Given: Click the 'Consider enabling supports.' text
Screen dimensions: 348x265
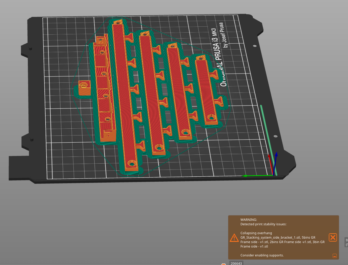Looking at the screenshot, I should pos(262,255).
